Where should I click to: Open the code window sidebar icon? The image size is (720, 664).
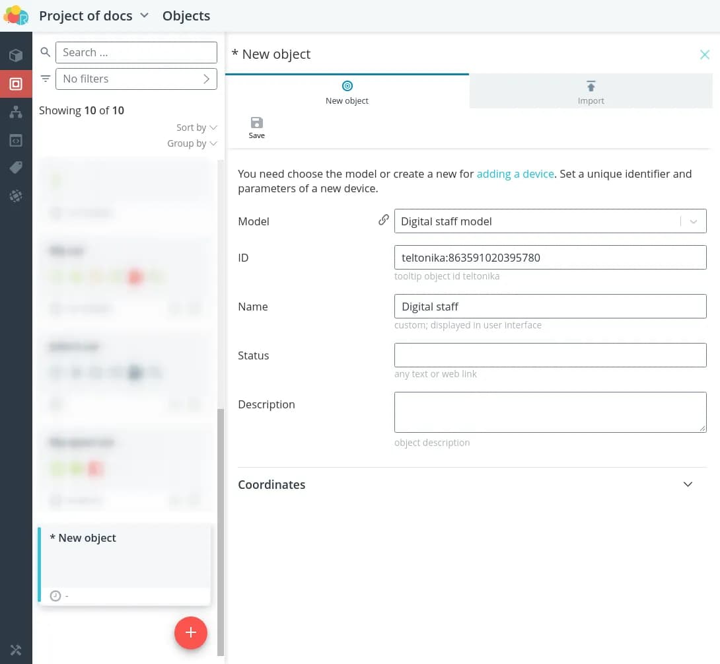(x=16, y=140)
